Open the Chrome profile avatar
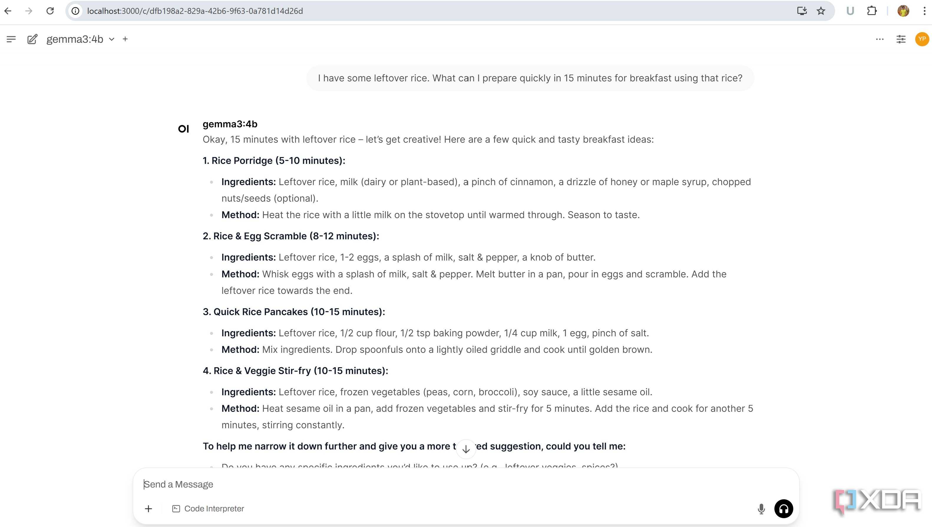Screen dimensions: 932x527 point(903,11)
